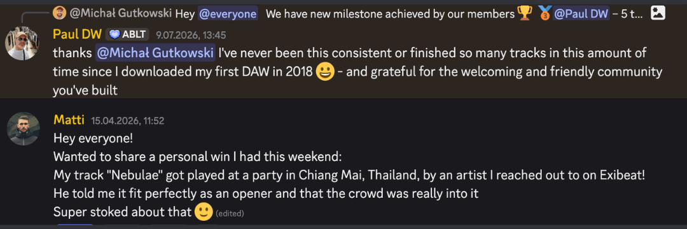
Task: Click the smiling emoji after 'Super stoked about that'
Action: [203, 212]
